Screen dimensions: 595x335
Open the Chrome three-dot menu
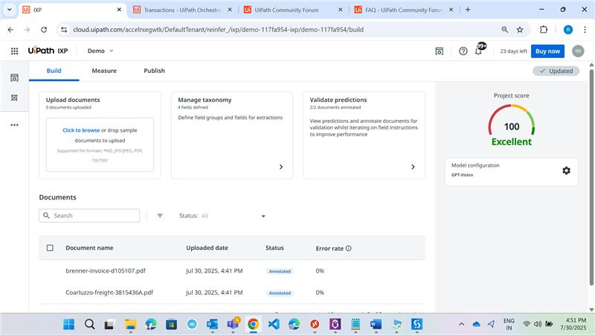point(585,30)
